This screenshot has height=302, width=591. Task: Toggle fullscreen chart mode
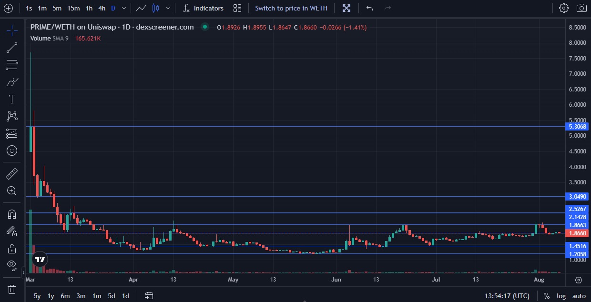click(346, 8)
